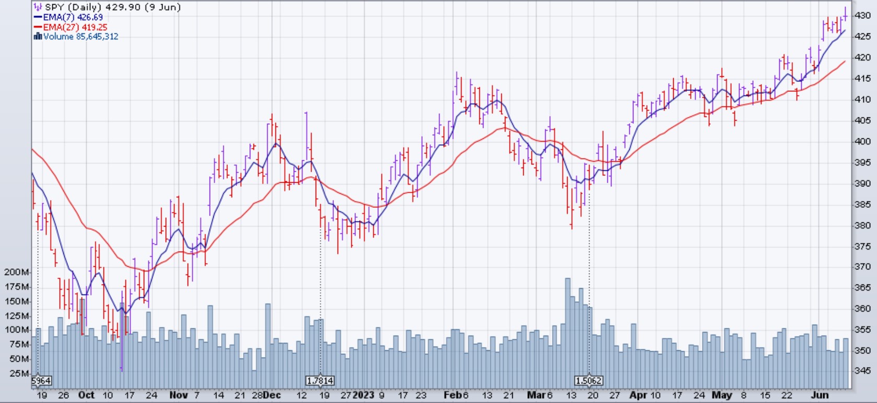877x403 pixels.
Task: Select the Feb month axis label
Action: pyautogui.click(x=452, y=395)
